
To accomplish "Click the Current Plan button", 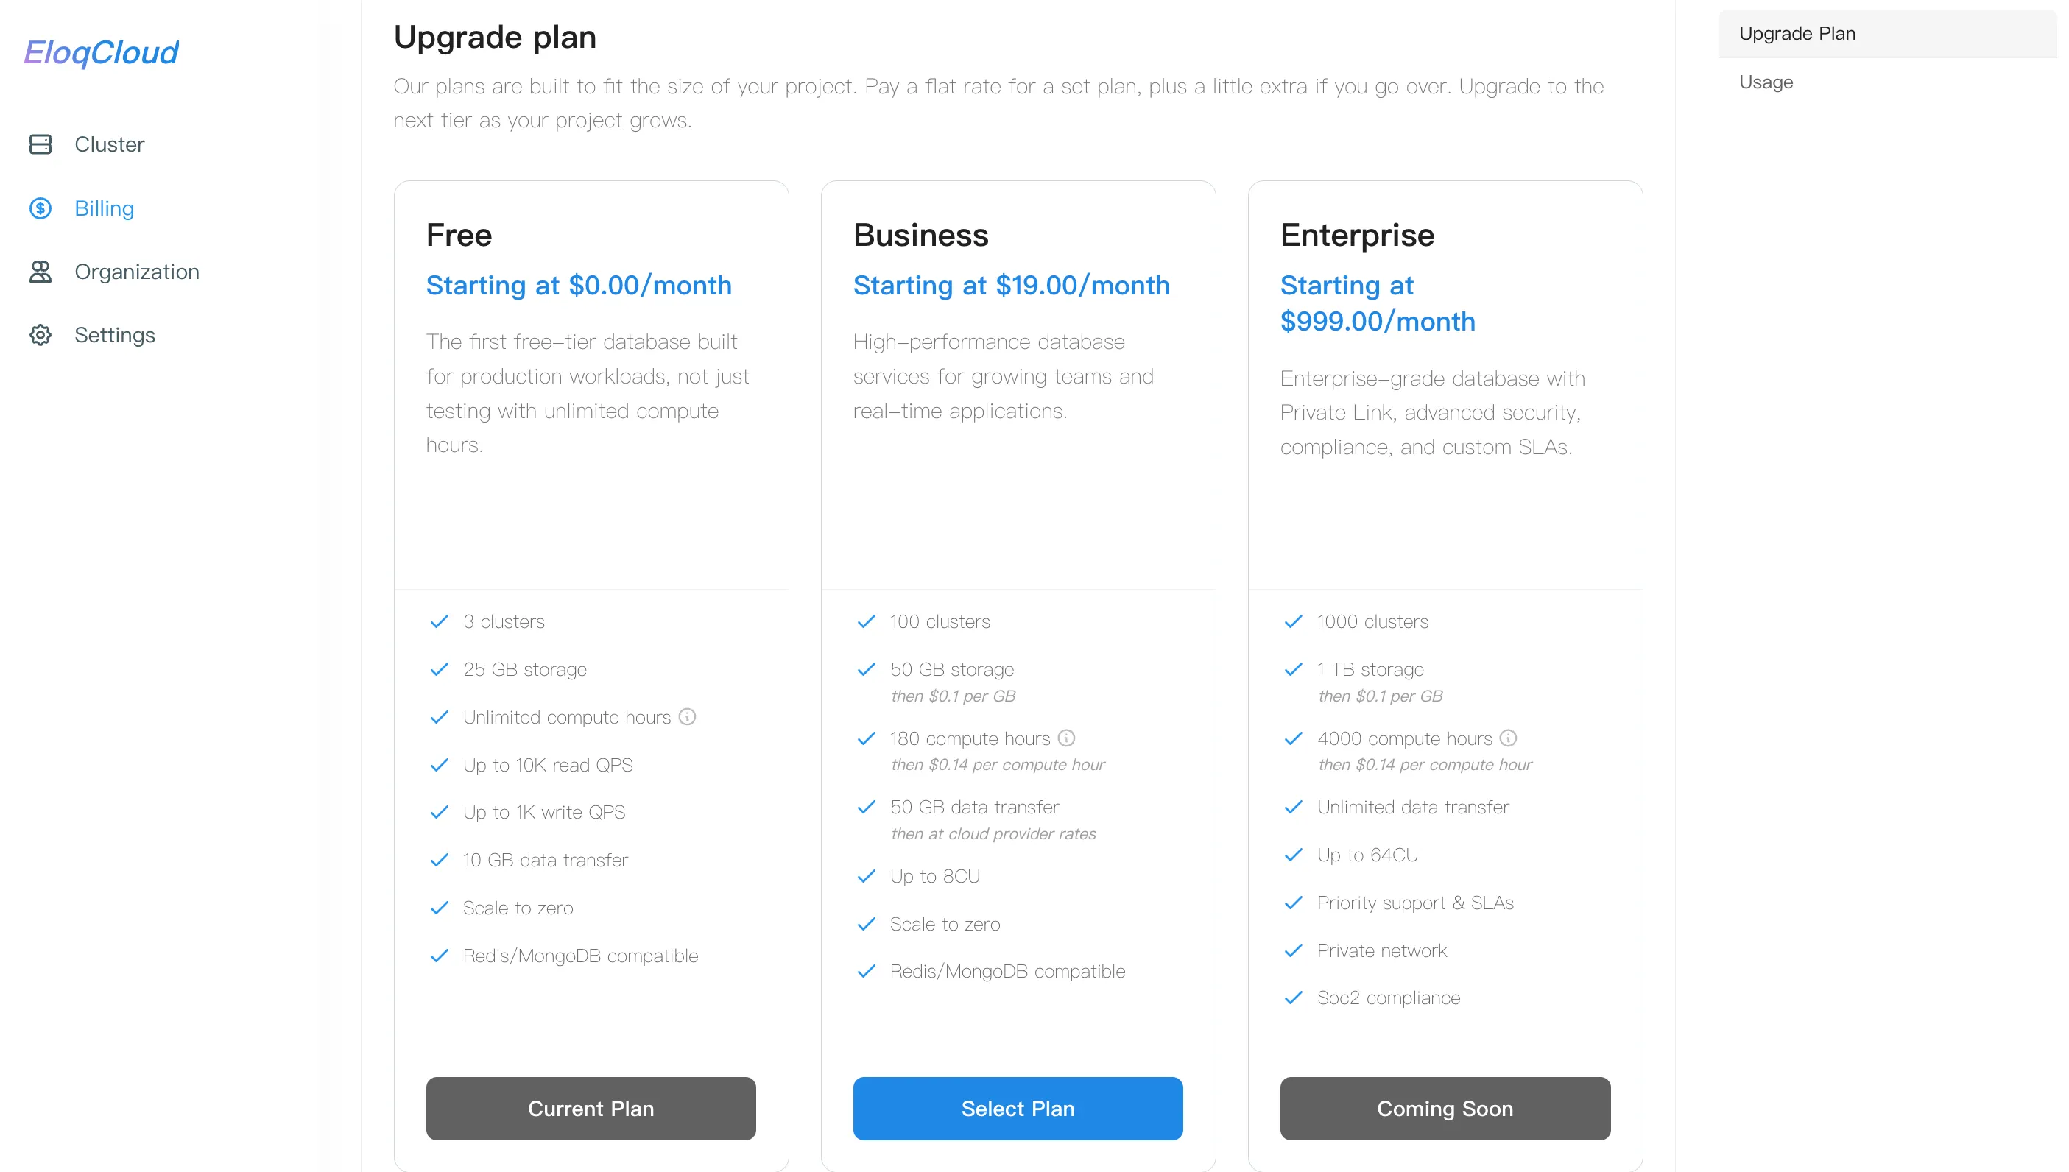I will tap(590, 1109).
